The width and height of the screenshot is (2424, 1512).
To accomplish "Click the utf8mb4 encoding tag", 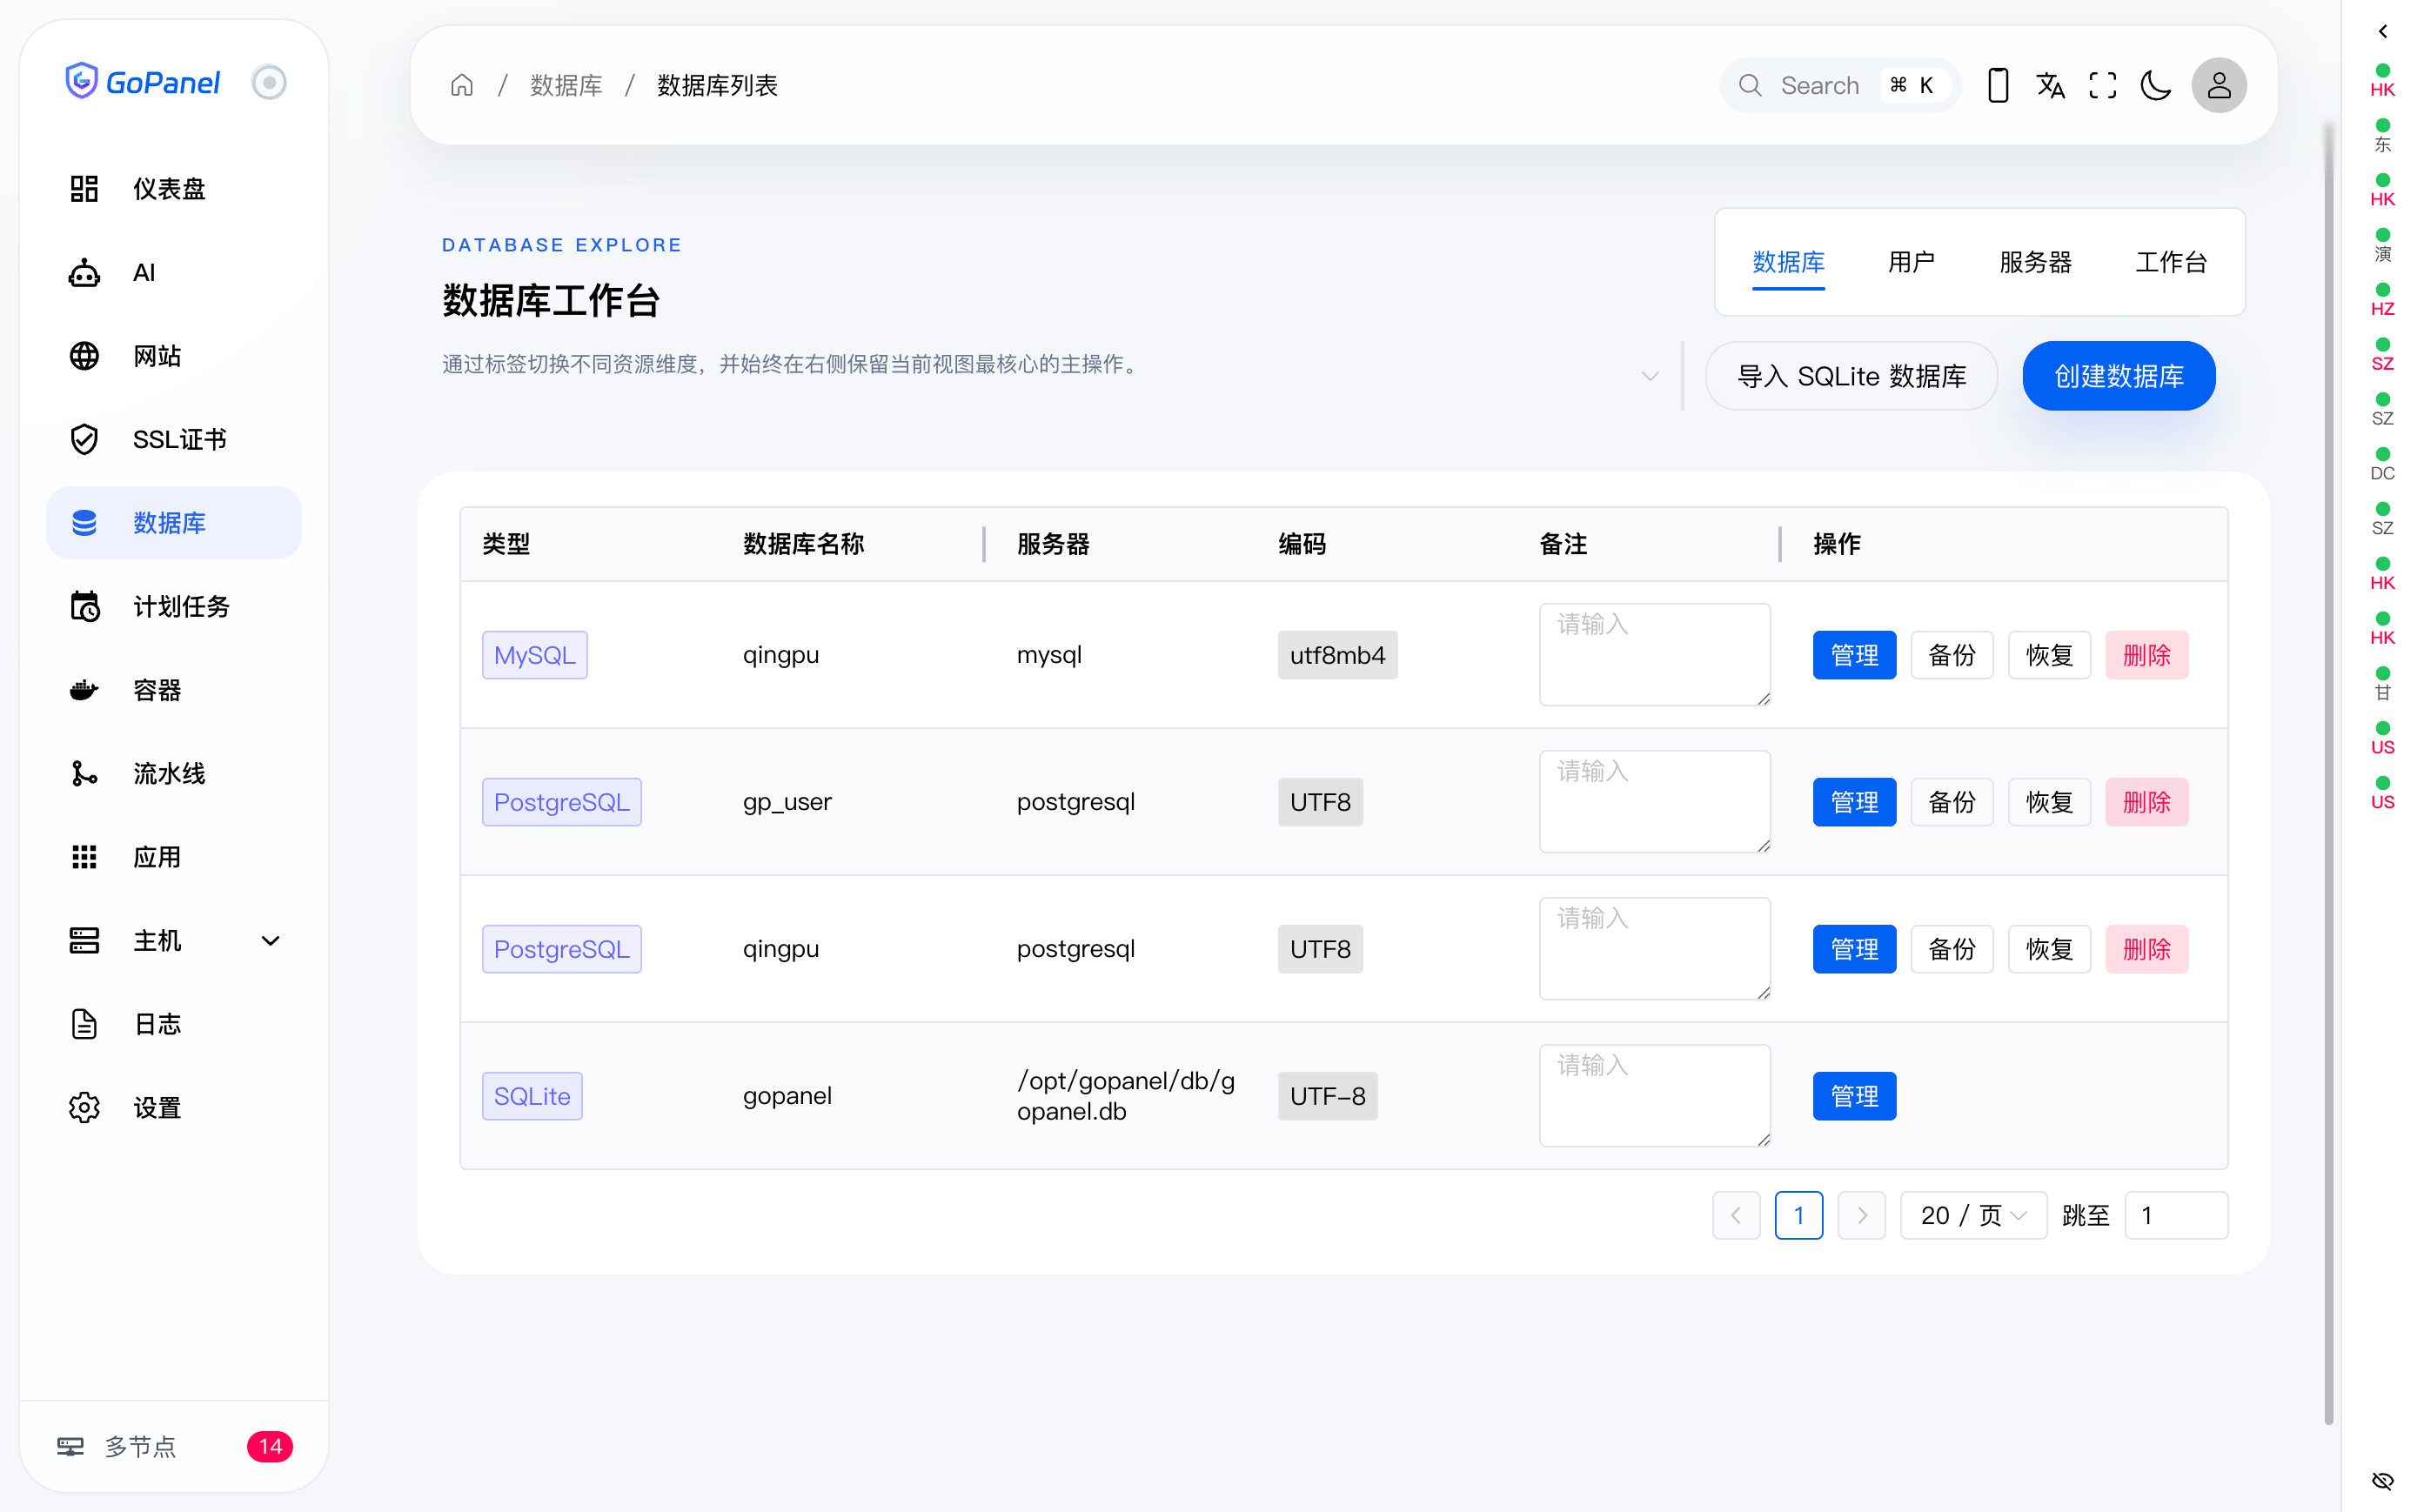I will point(1337,655).
